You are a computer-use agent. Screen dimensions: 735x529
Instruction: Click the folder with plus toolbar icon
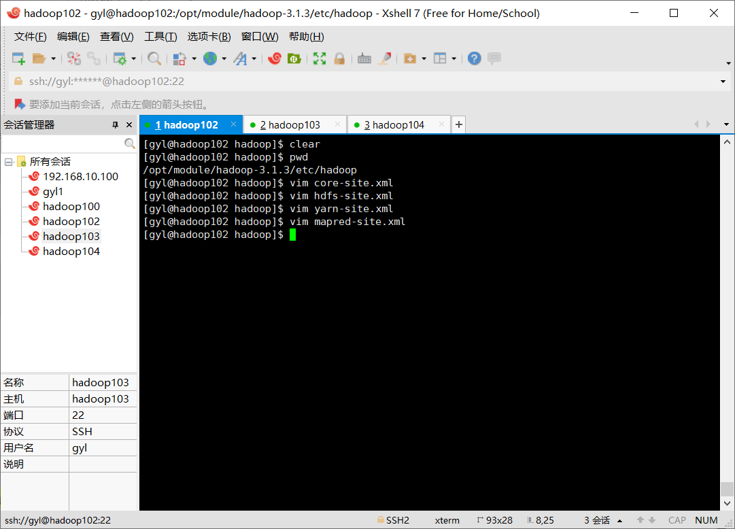point(410,58)
